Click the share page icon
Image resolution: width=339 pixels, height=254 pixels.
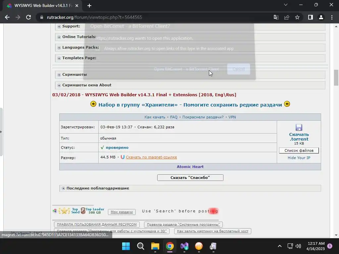[x=287, y=17]
